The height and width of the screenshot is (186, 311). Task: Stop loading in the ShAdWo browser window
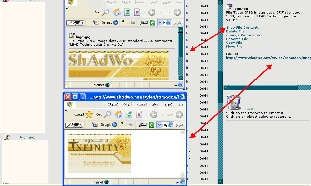(137, 12)
